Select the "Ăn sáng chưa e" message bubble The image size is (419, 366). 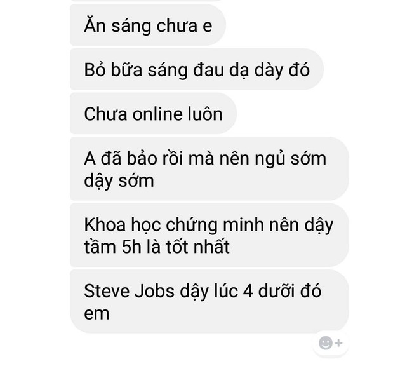[x=148, y=25]
